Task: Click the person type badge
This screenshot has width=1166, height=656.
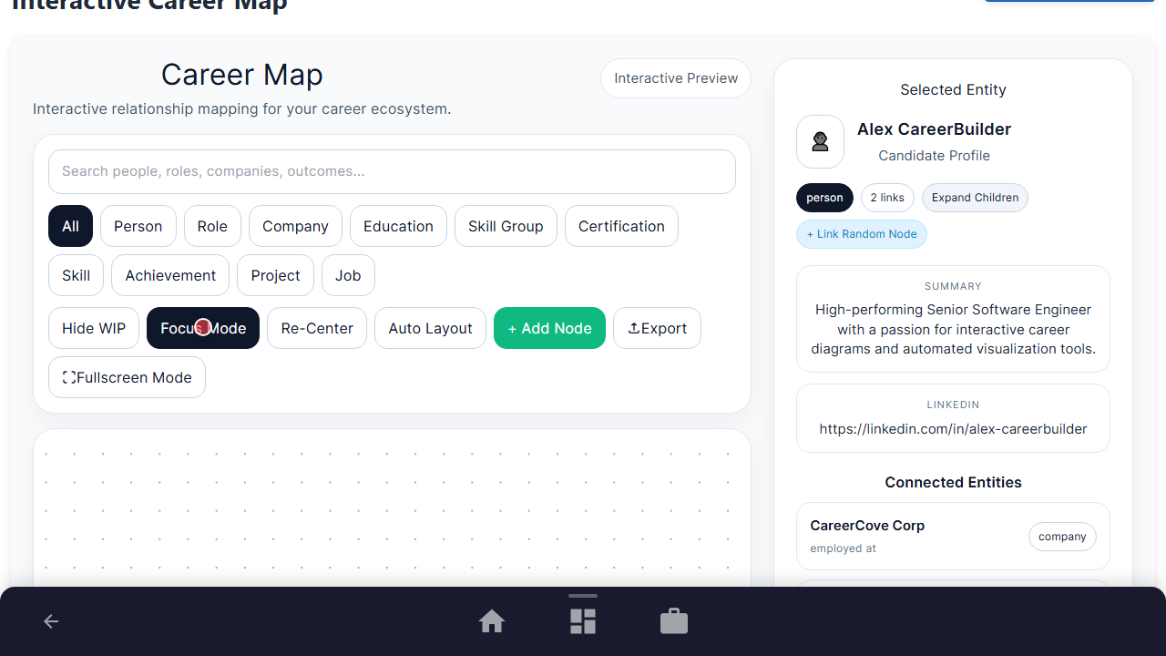Action: tap(824, 198)
